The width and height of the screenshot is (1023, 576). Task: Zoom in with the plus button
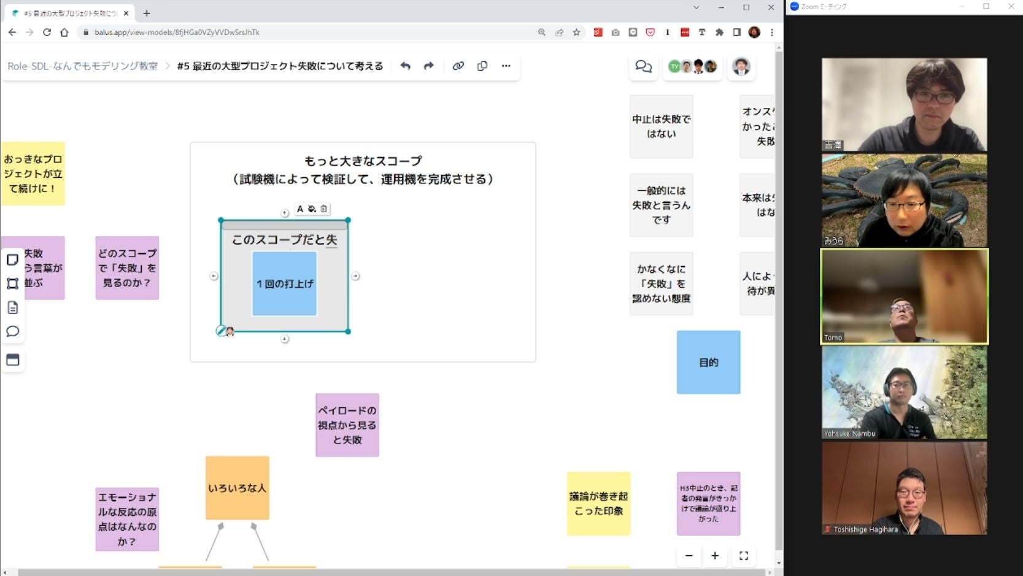point(714,556)
